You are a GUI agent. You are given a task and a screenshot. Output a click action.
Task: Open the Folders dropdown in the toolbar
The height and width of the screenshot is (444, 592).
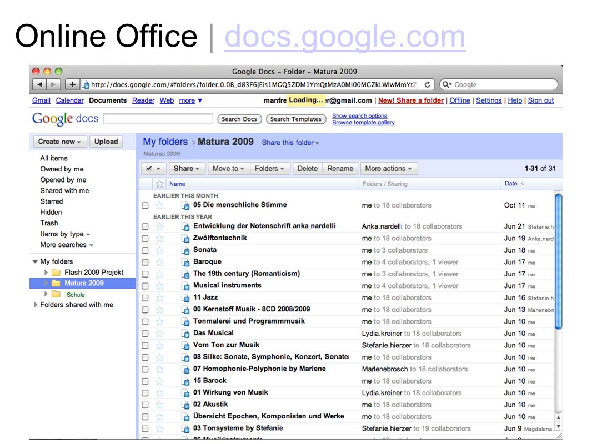click(269, 169)
